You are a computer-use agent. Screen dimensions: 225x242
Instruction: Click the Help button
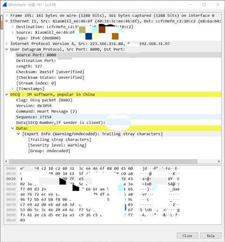tap(210, 235)
